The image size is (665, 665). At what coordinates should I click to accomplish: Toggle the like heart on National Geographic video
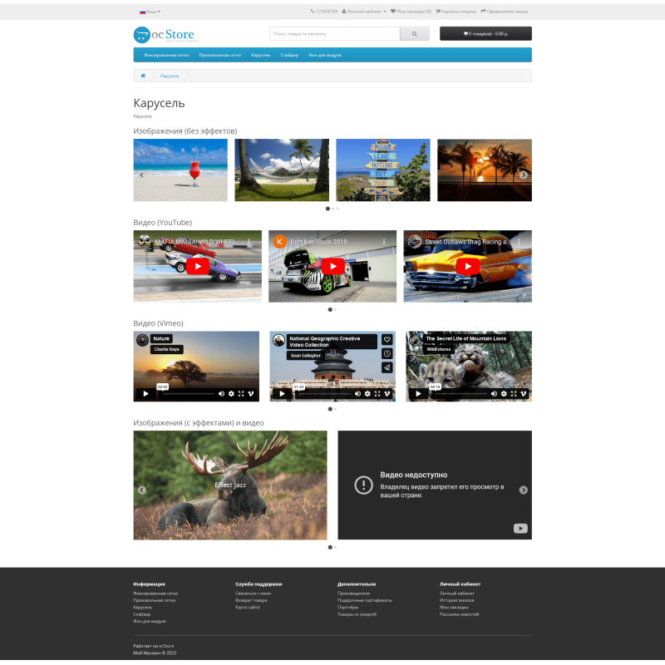tap(387, 339)
